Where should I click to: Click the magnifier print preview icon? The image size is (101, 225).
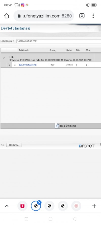coord(57,126)
